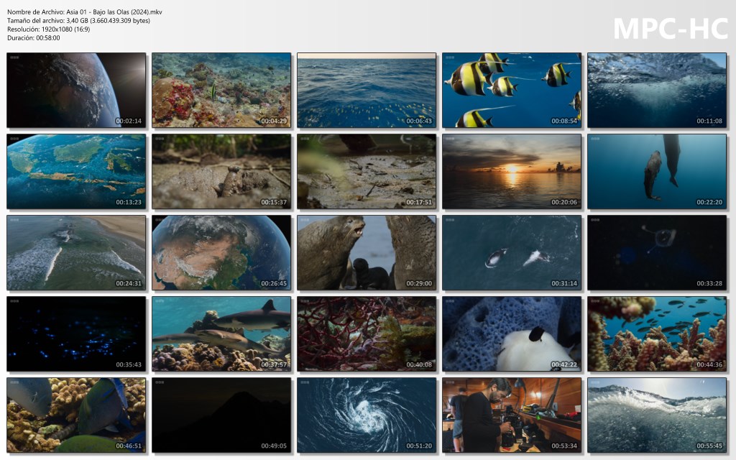The height and width of the screenshot is (460, 736).
Task: Open the parrotfish close-up at 00:46:51
Action: 76,415
